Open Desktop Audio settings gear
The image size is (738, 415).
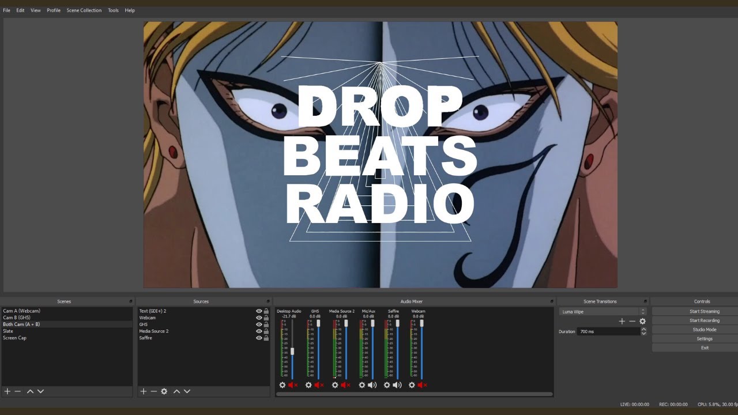283,385
